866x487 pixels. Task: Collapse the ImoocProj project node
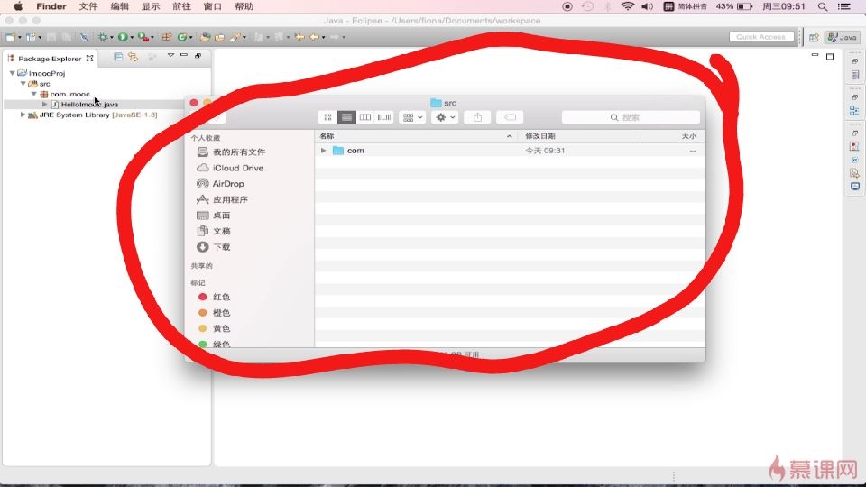pos(12,73)
